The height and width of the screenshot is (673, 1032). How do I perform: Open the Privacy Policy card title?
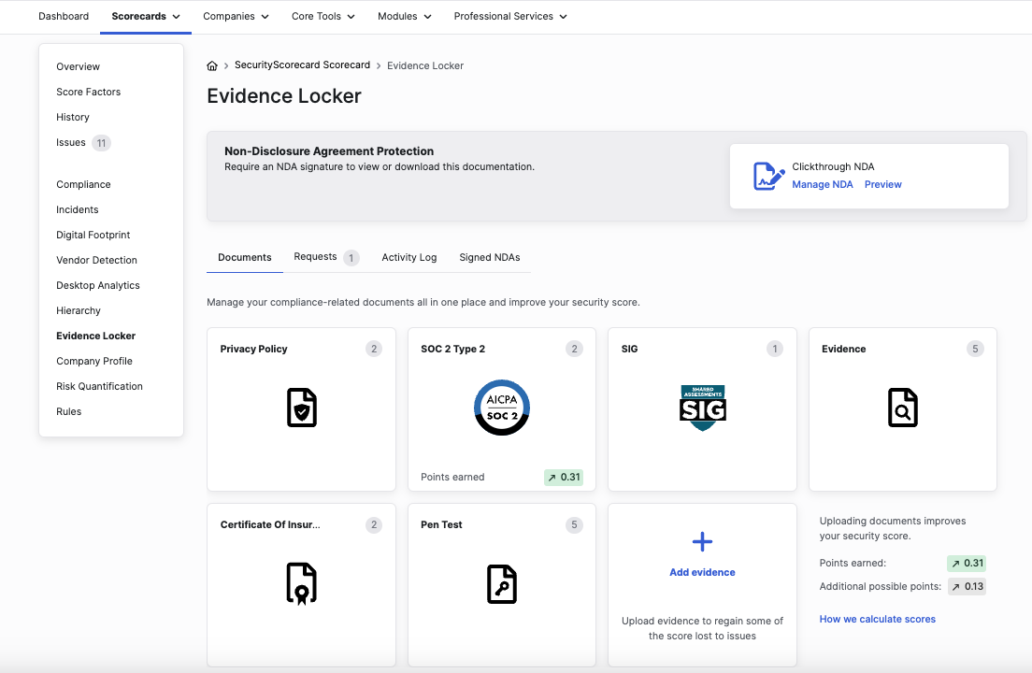tap(254, 349)
